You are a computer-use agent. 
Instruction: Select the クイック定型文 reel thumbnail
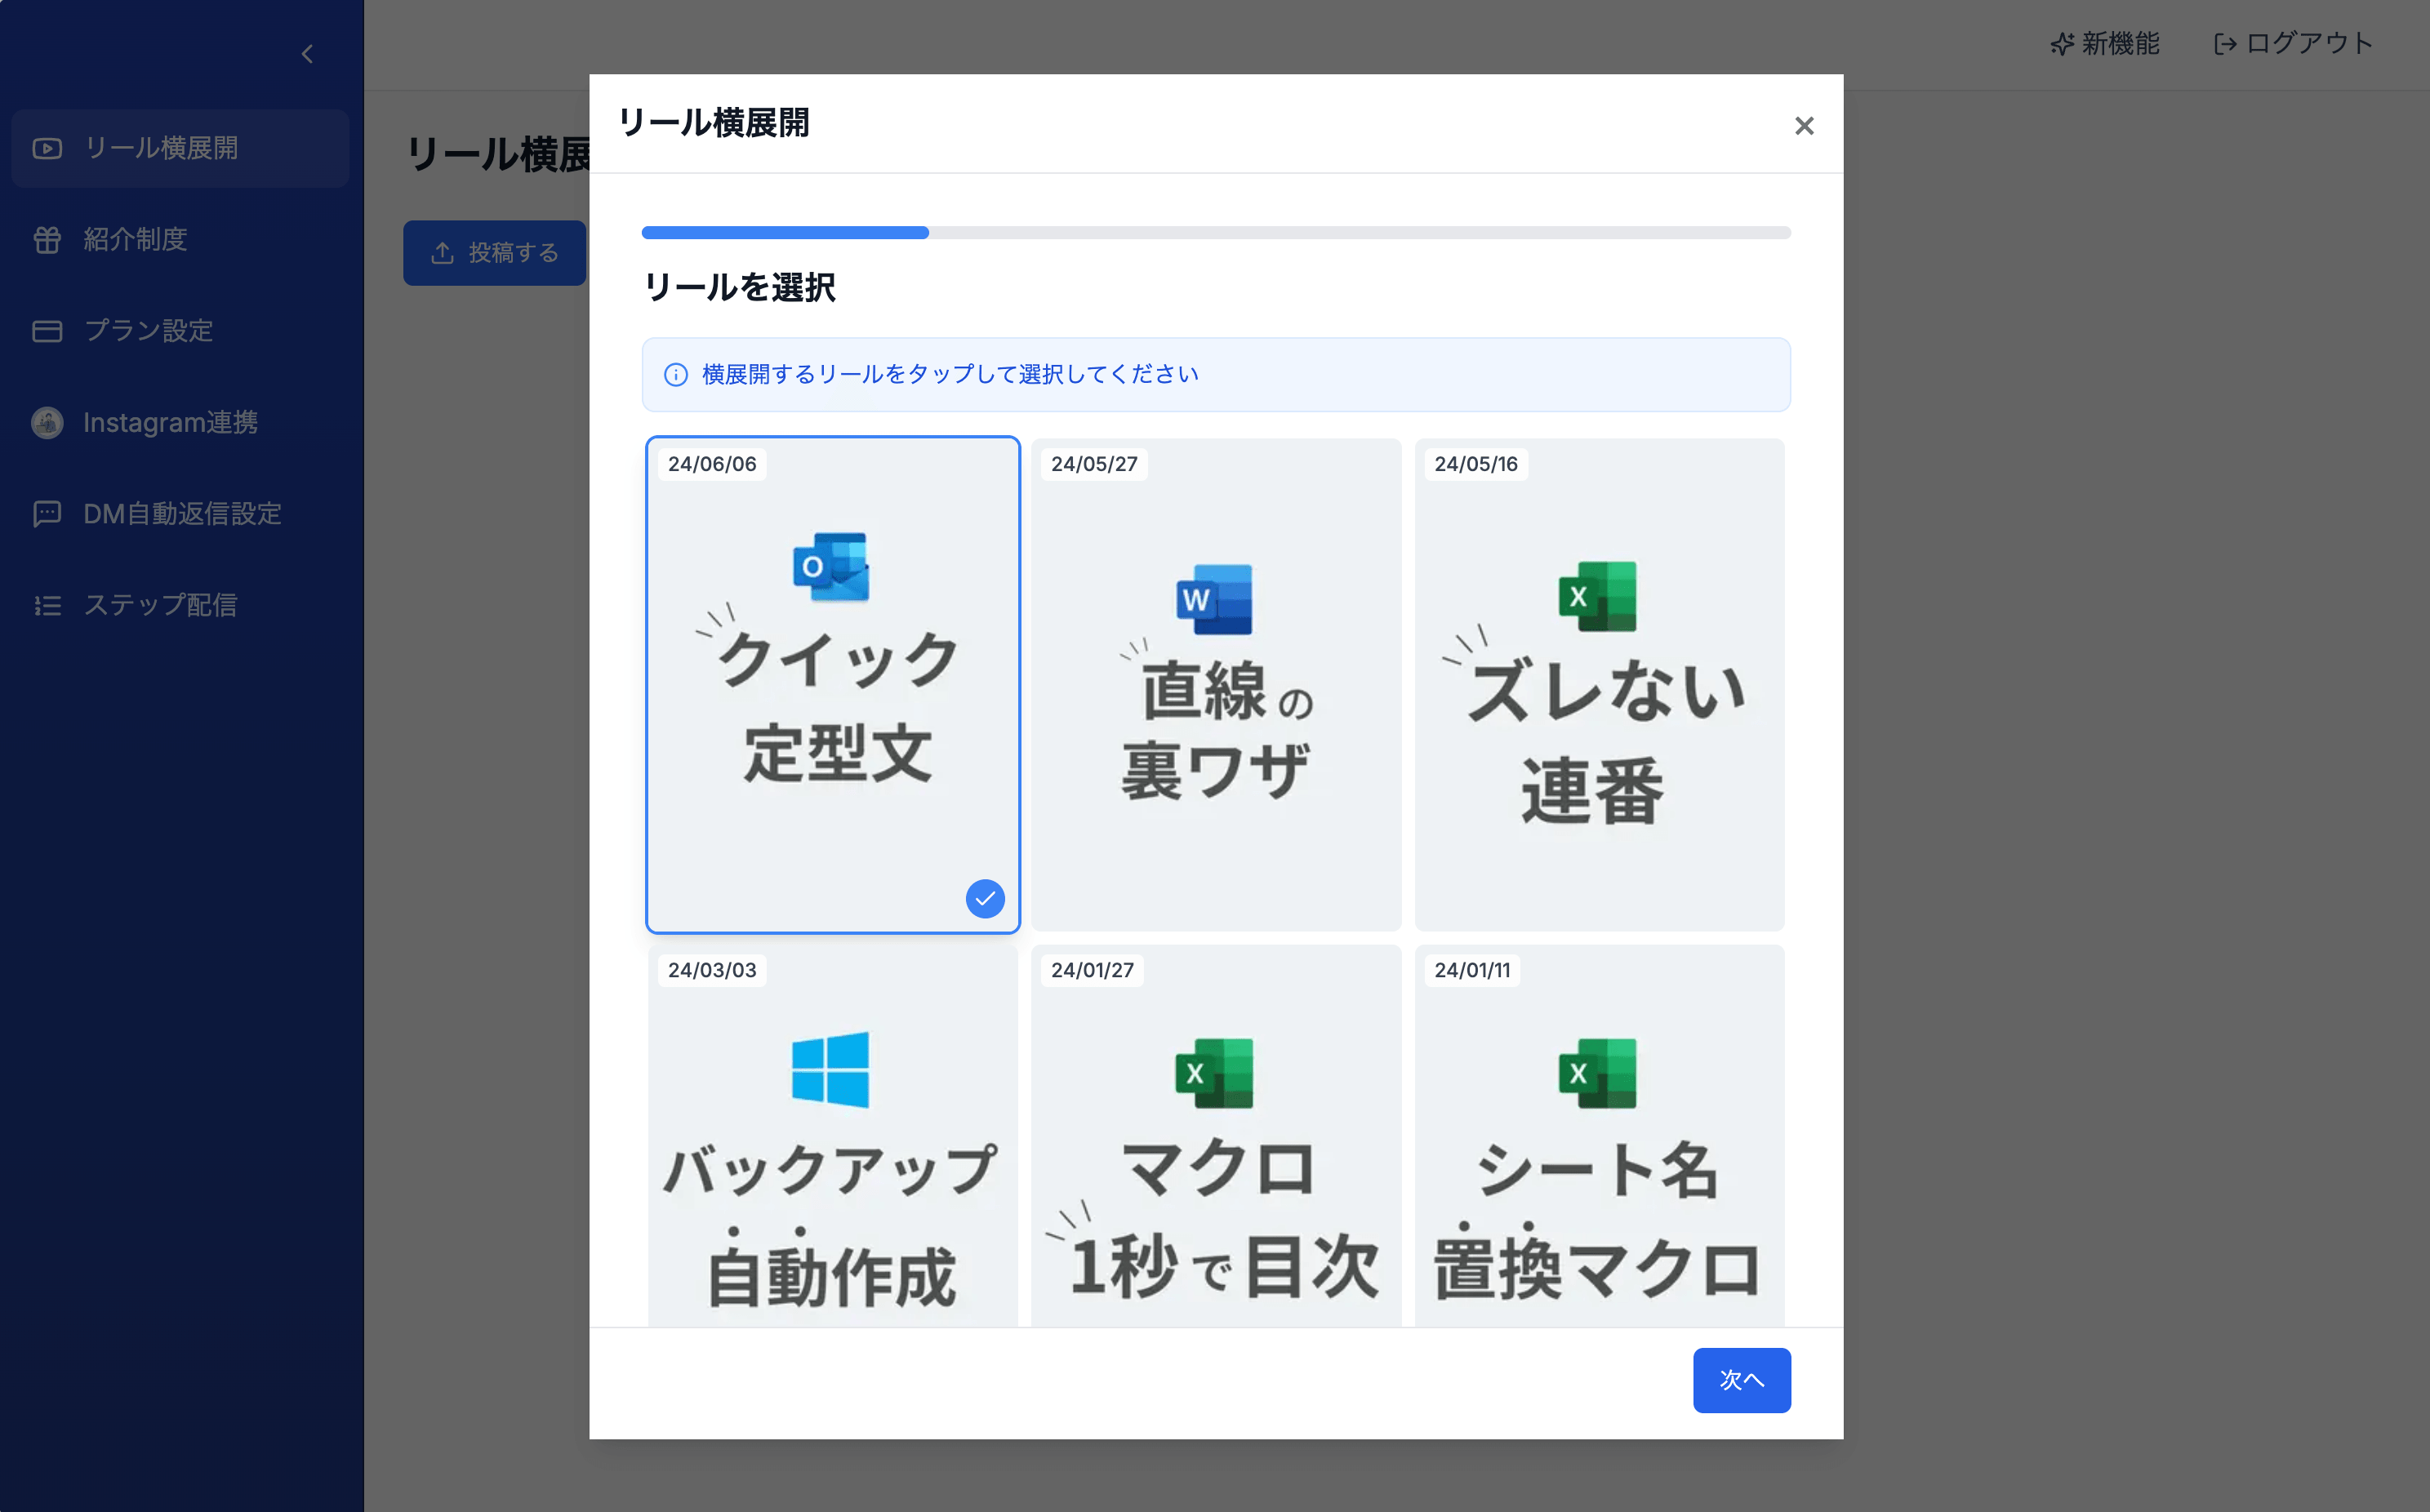[833, 685]
